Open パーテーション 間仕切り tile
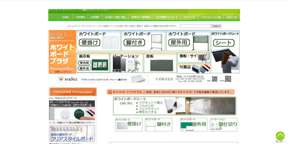The width and height of the screenshot is (288, 144). 224,125
